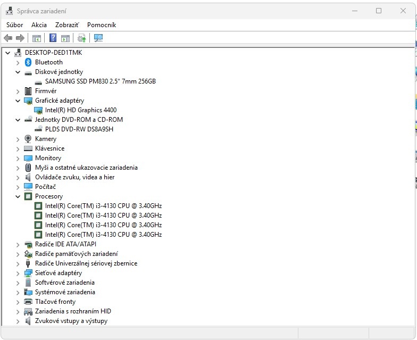Click the Update driver toolbar icon
The image size is (417, 340).
pos(82,38)
